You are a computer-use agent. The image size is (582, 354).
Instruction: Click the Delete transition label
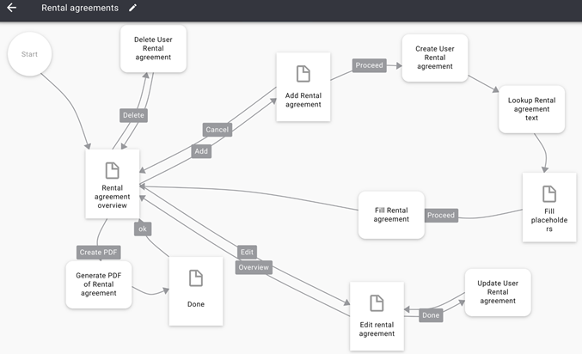[133, 115]
